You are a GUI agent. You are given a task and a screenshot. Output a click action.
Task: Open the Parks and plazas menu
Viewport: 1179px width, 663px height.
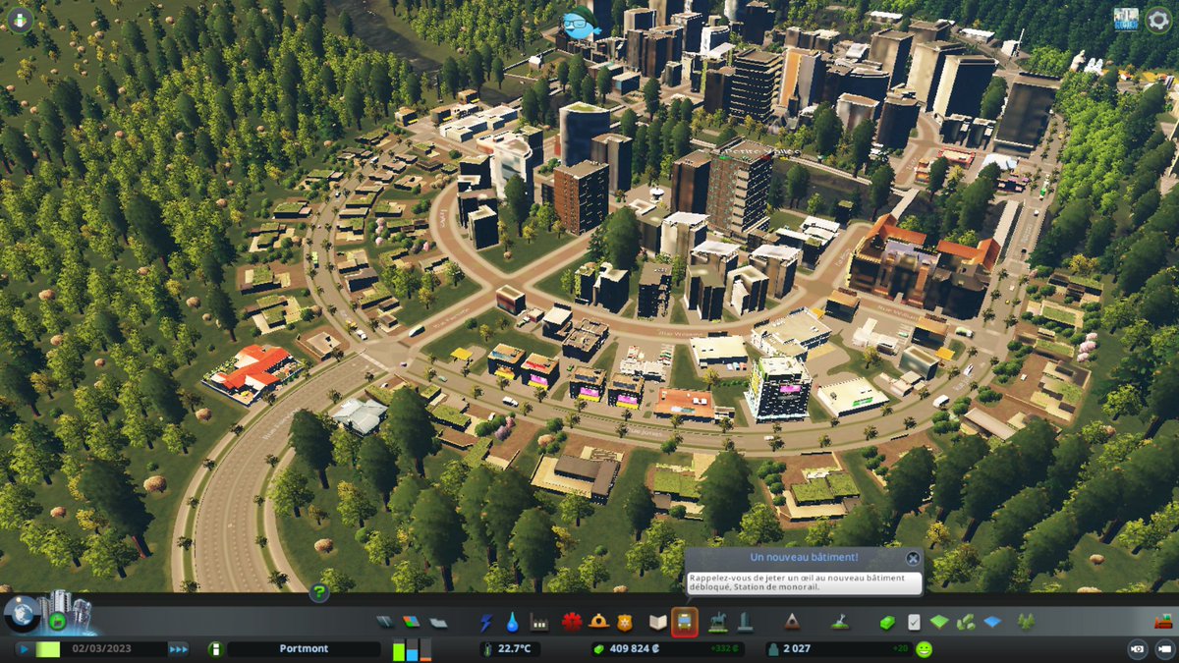click(x=718, y=622)
